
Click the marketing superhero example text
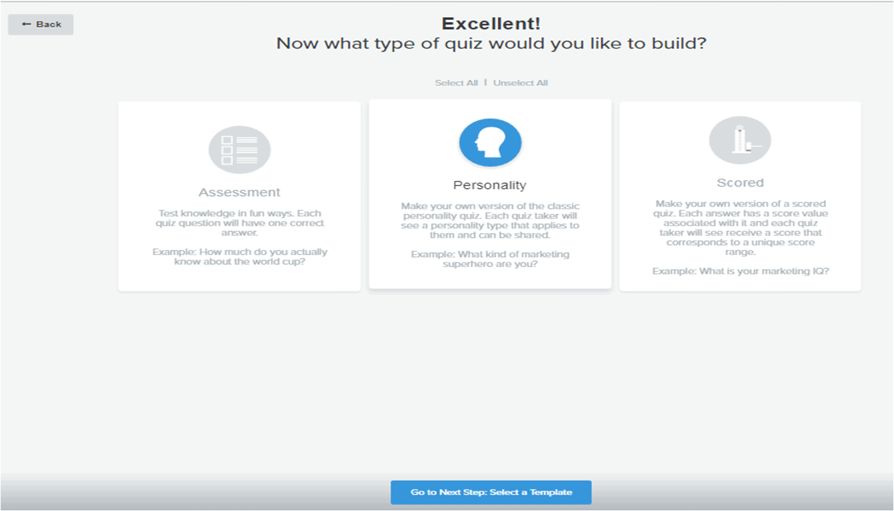tap(490, 259)
